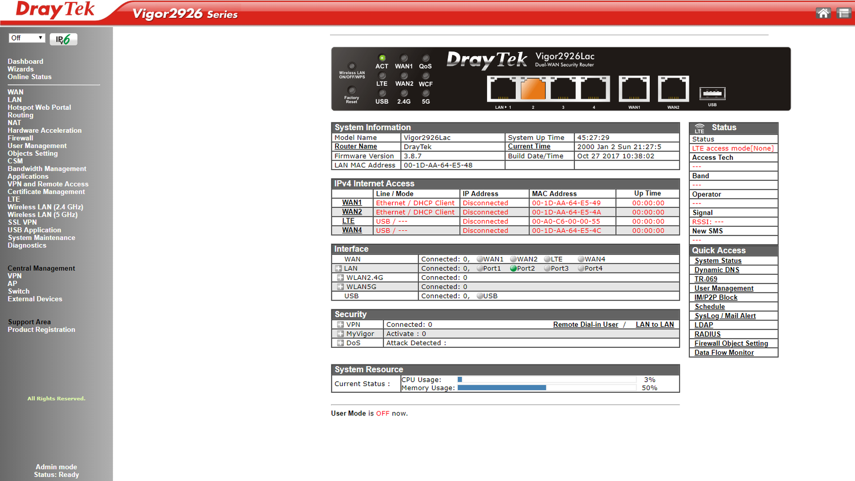The width and height of the screenshot is (855, 481).
Task: Click the Wireless LAN ON/OFF/WPS button image
Action: tap(352, 66)
